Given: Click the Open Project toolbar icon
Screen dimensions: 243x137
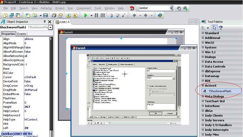Looking at the screenshot, I should pos(60,15).
